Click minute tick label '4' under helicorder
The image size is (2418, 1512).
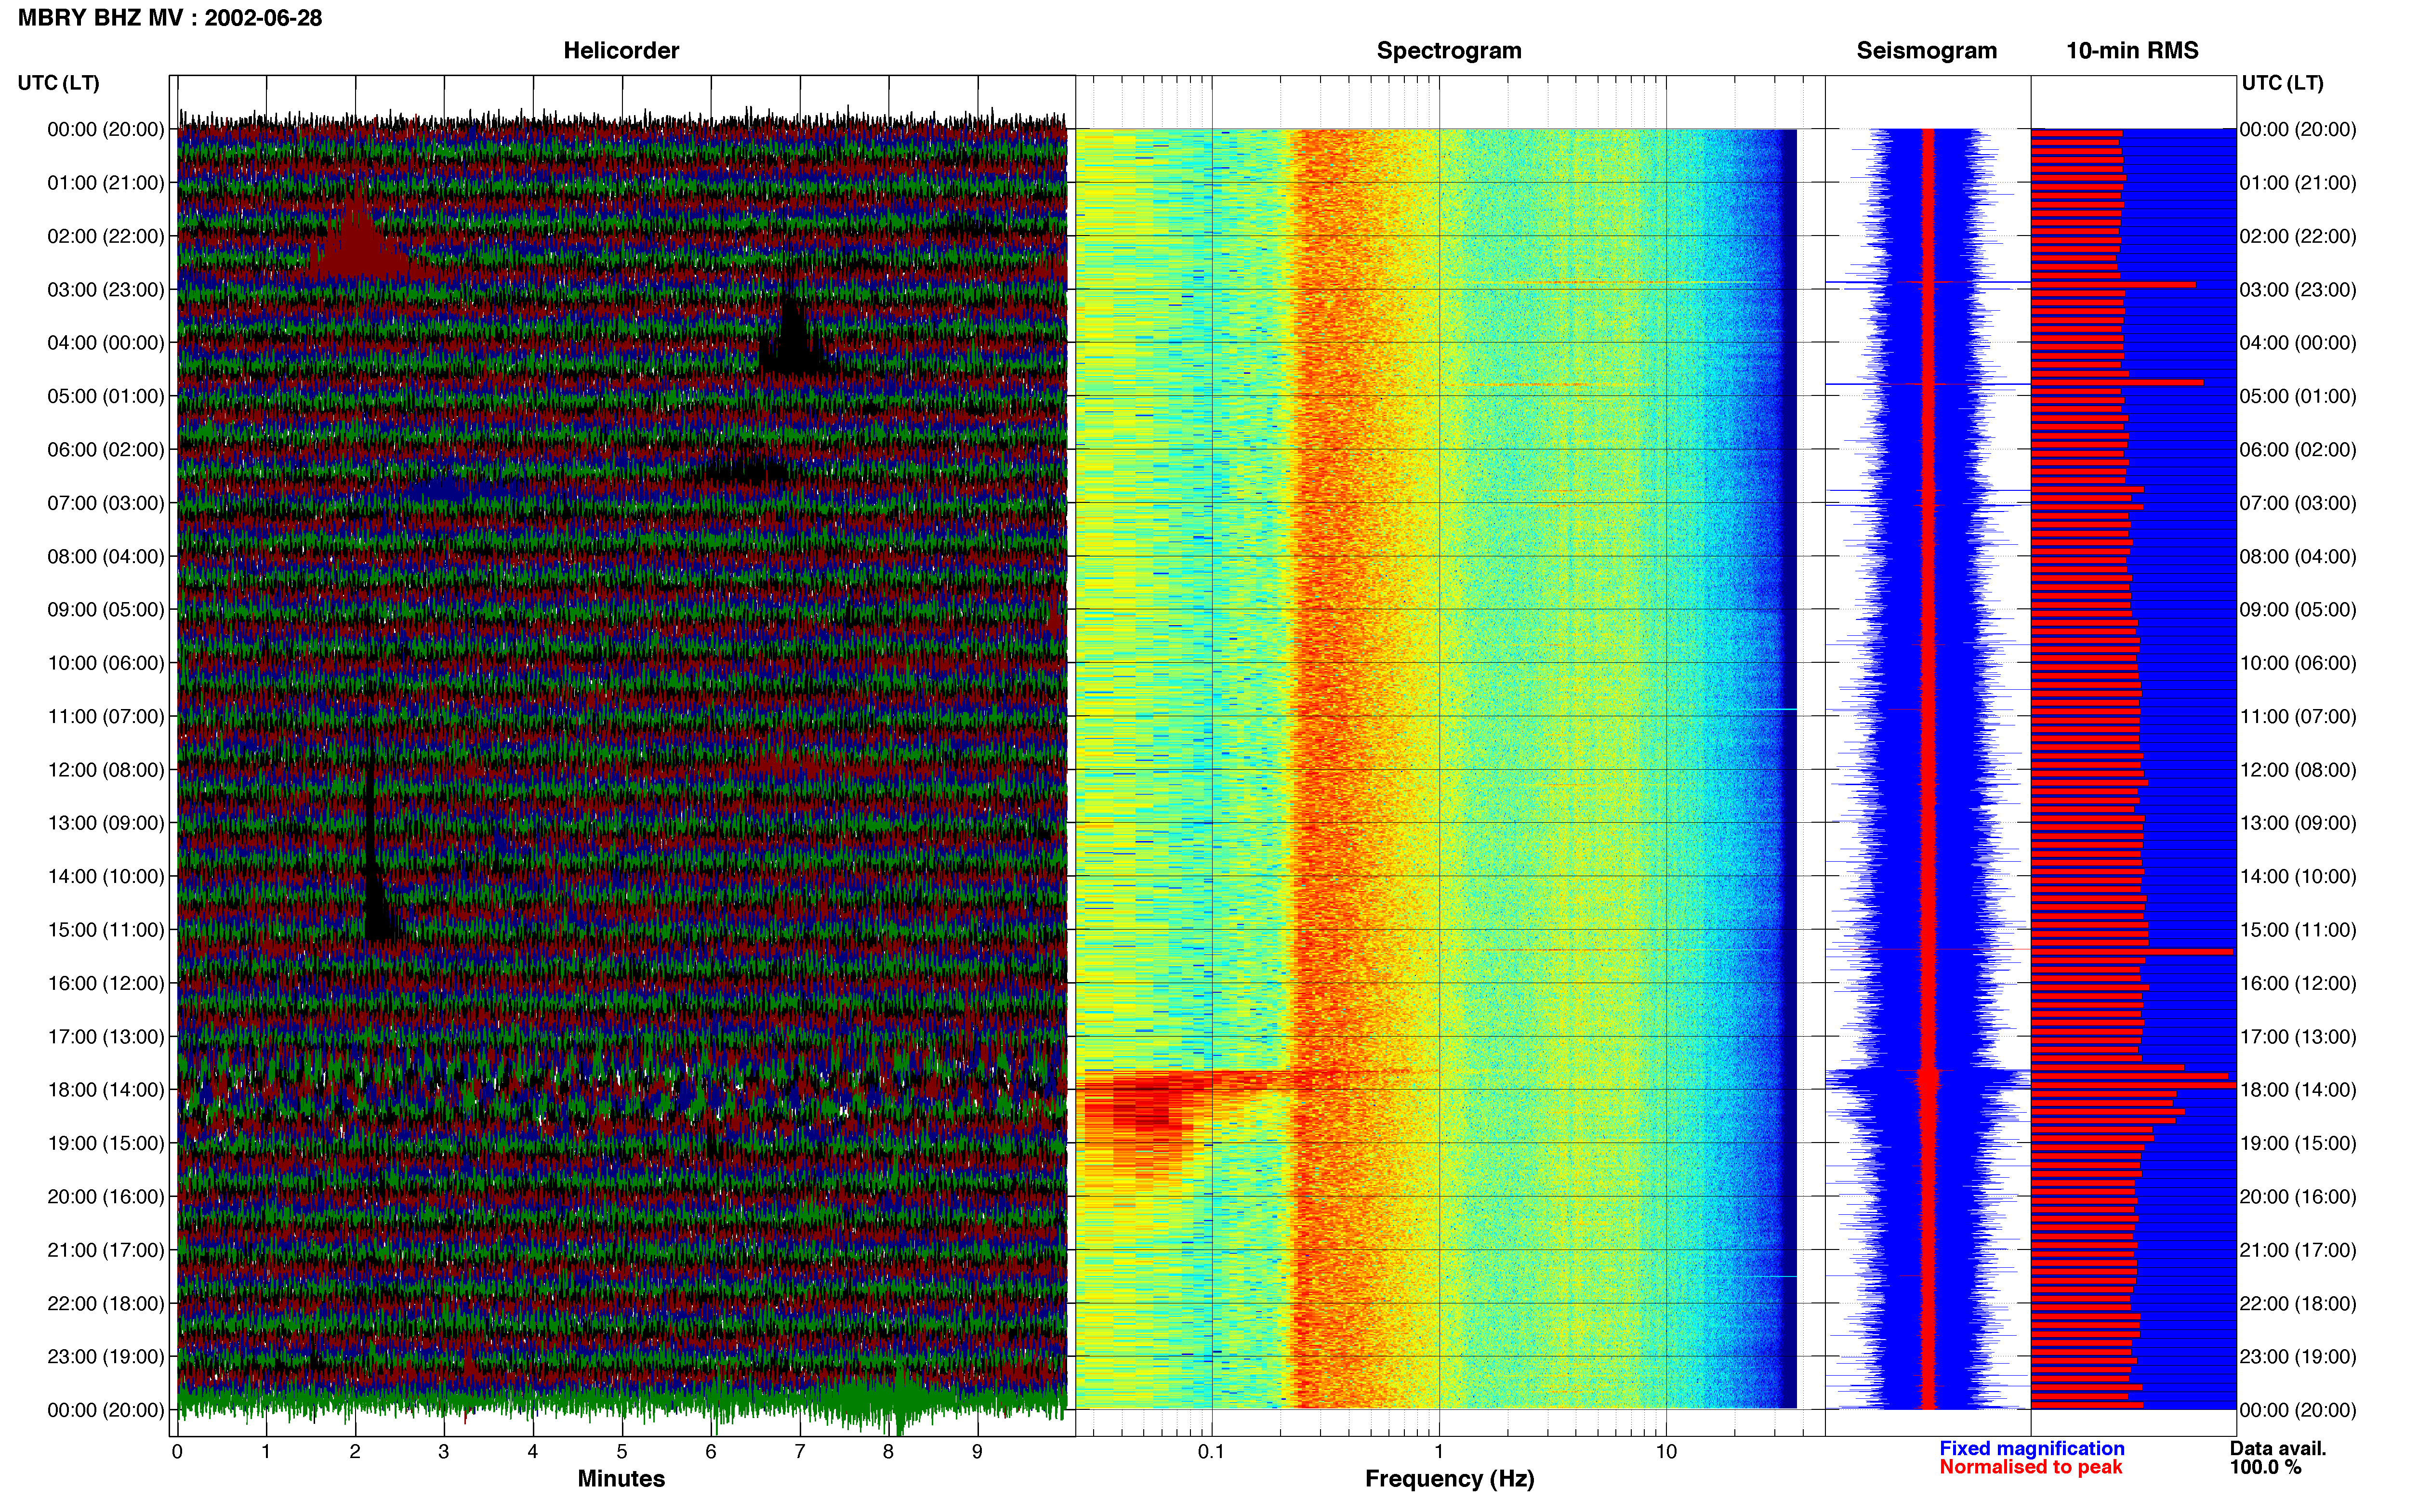tap(533, 1452)
